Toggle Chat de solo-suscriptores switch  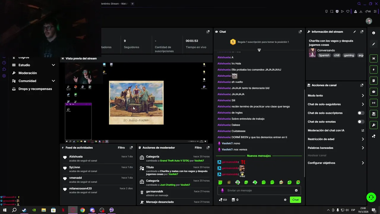361,113
